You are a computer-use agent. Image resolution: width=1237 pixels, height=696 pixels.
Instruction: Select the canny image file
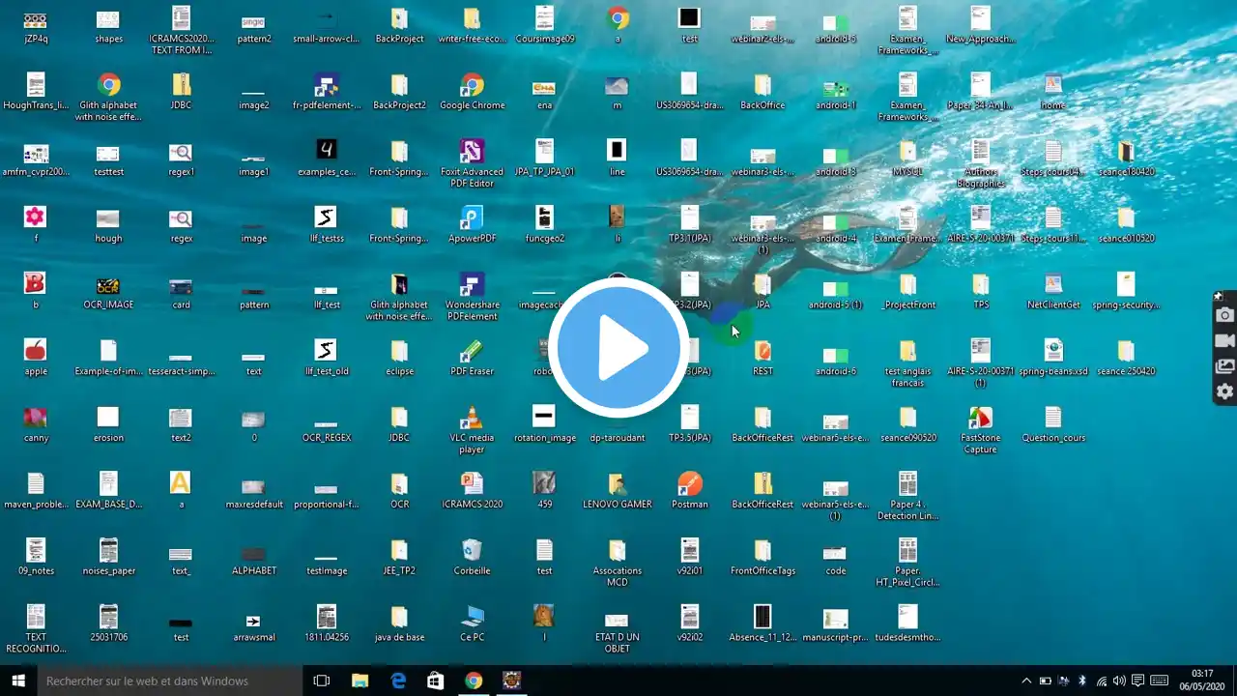pos(36,425)
